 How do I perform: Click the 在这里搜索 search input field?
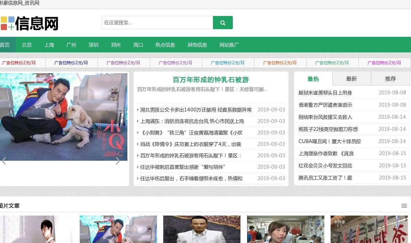157,22
